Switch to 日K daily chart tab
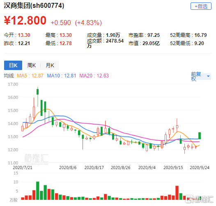 tap(13, 65)
